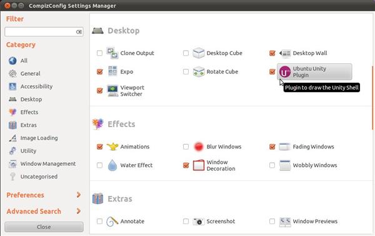Image resolution: width=375 pixels, height=236 pixels.
Task: Open the Wobbly Windows icon
Action: [285, 165]
